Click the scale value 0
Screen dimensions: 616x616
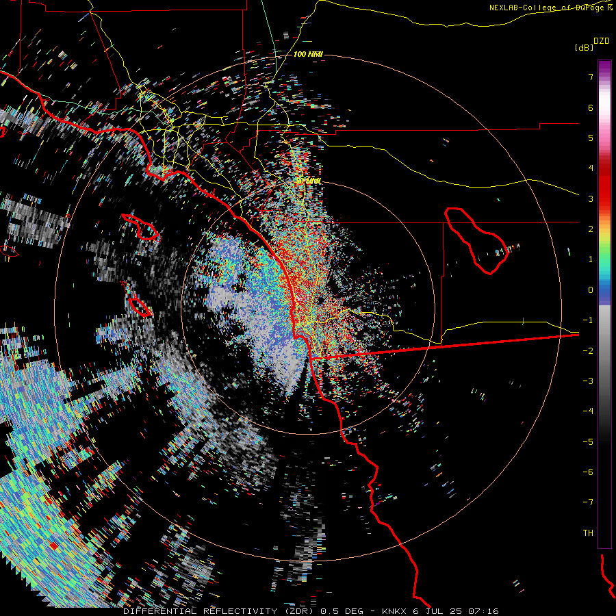(591, 290)
